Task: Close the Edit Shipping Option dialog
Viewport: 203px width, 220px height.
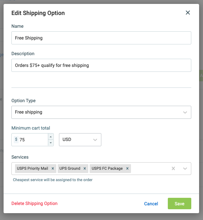Action: click(x=188, y=13)
